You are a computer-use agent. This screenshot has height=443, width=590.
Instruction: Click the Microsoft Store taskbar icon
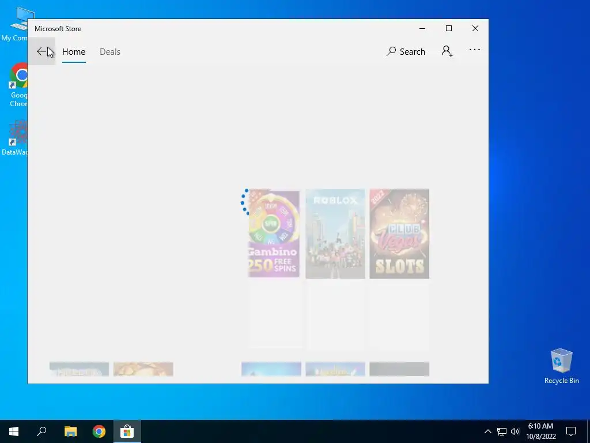coord(127,431)
